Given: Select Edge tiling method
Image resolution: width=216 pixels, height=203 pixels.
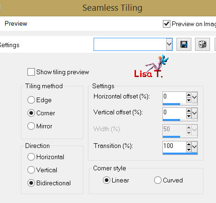Looking at the screenshot, I should [31, 100].
